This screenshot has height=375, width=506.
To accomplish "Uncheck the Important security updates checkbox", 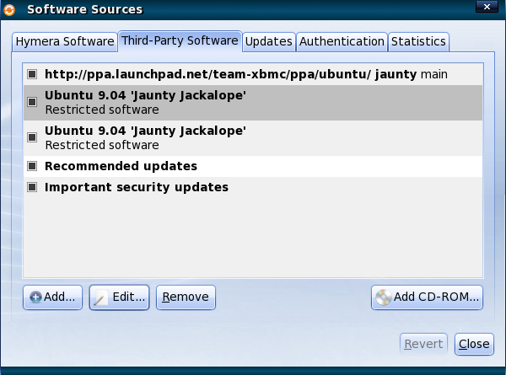I will click(x=32, y=187).
